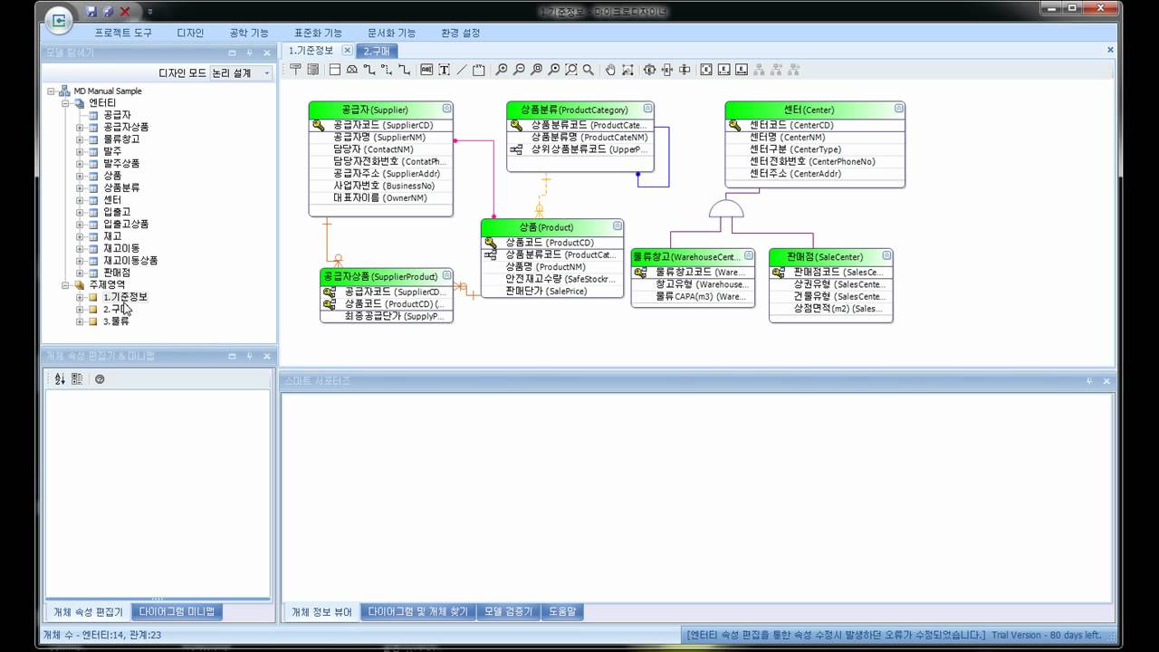The height and width of the screenshot is (652, 1159).
Task: Click the sort order icon in property panel
Action: 60,379
